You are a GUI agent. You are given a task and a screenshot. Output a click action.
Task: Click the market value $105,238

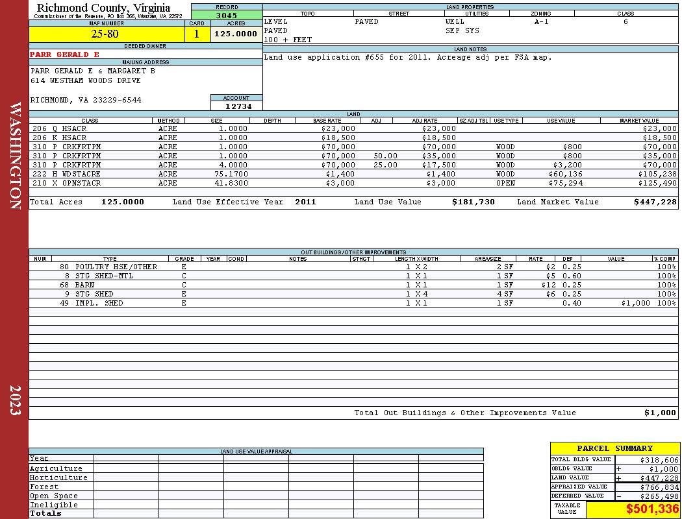[x=657, y=174]
